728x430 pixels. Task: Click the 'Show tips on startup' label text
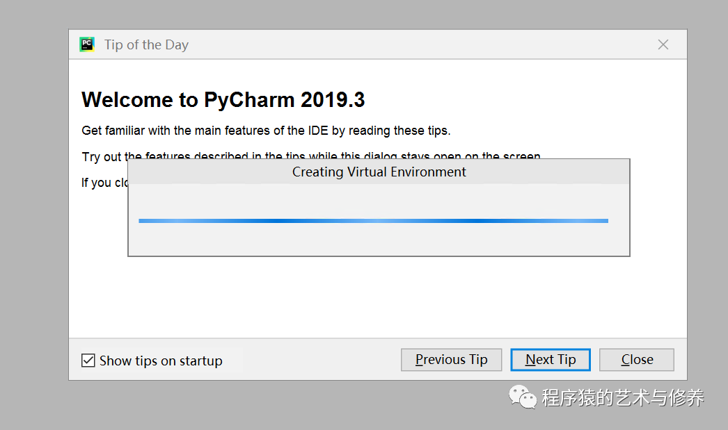(161, 361)
